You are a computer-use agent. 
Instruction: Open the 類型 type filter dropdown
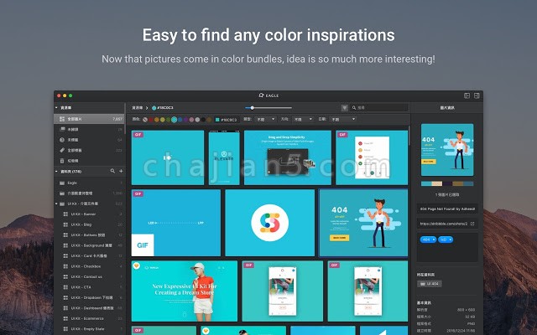266,119
